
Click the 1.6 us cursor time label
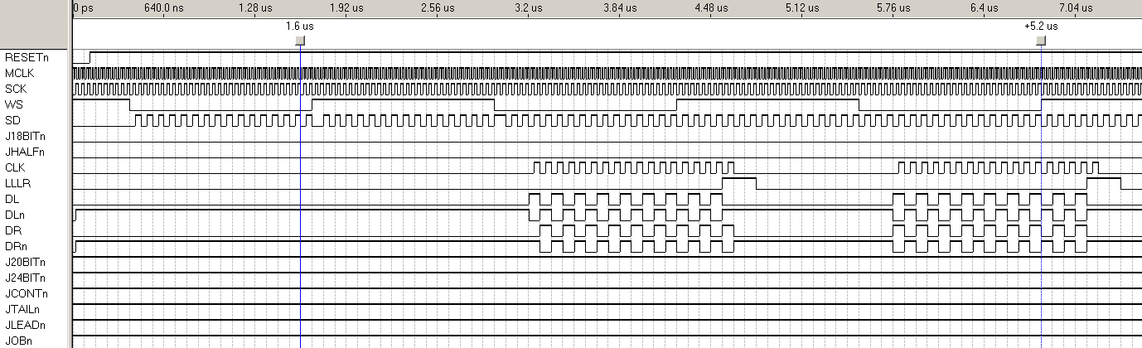click(300, 27)
